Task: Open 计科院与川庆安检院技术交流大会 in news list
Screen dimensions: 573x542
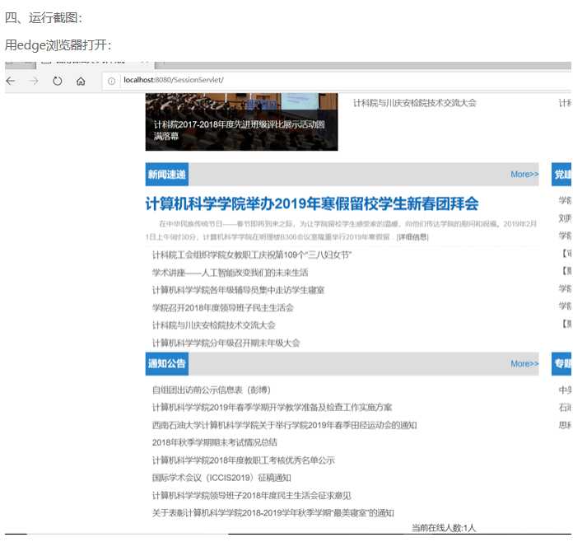Action: click(x=214, y=325)
